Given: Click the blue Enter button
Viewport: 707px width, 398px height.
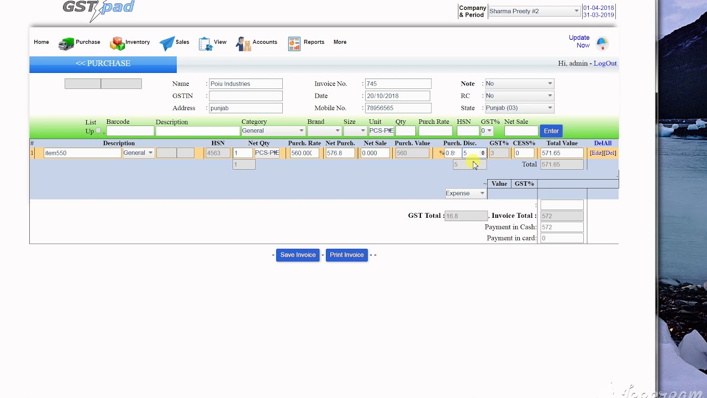Looking at the screenshot, I should [551, 131].
